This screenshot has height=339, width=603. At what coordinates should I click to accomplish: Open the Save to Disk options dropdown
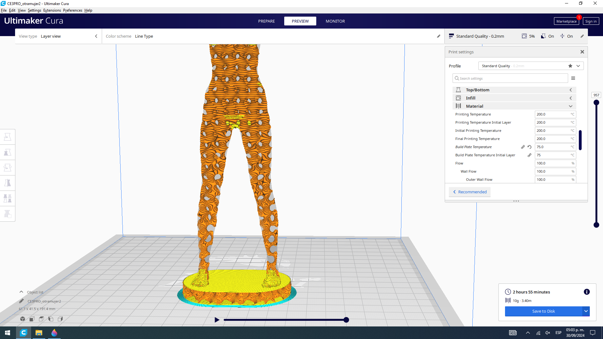coord(586,311)
